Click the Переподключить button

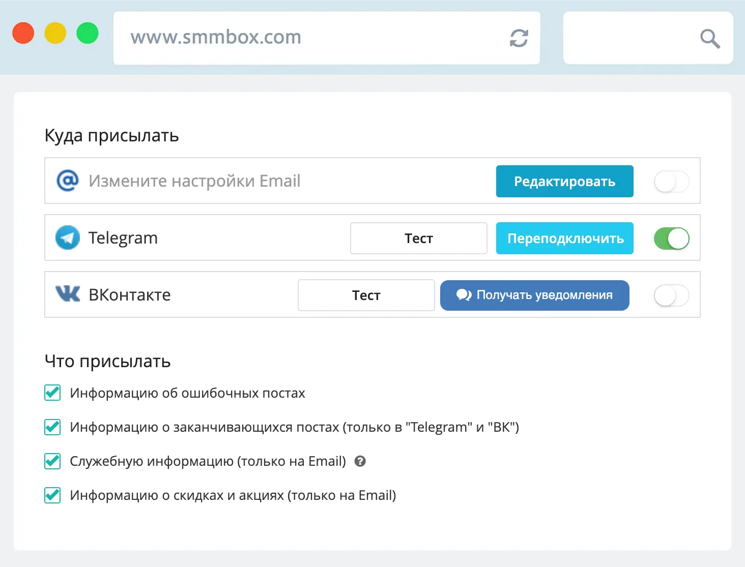tap(565, 238)
